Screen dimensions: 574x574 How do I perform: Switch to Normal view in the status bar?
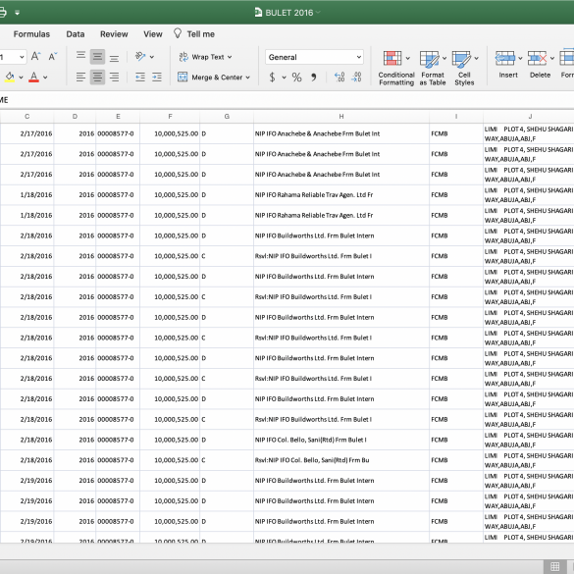(555, 566)
